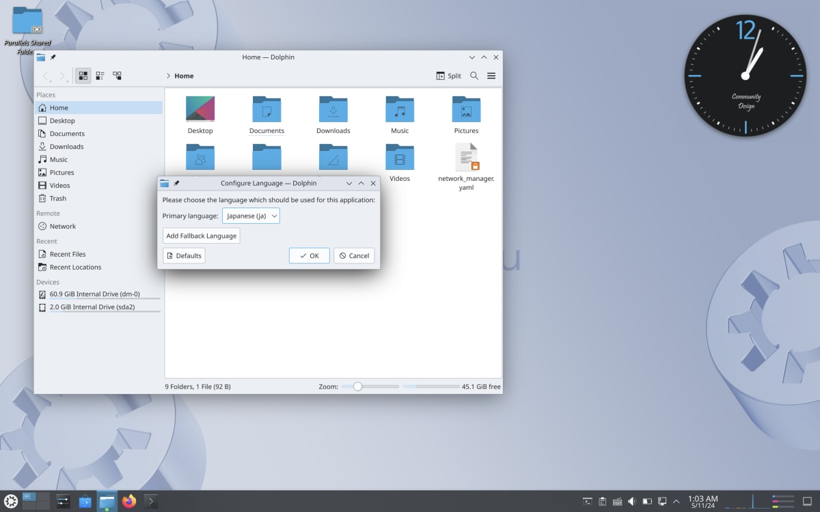Launch Discover software center from taskbar

pos(85,501)
